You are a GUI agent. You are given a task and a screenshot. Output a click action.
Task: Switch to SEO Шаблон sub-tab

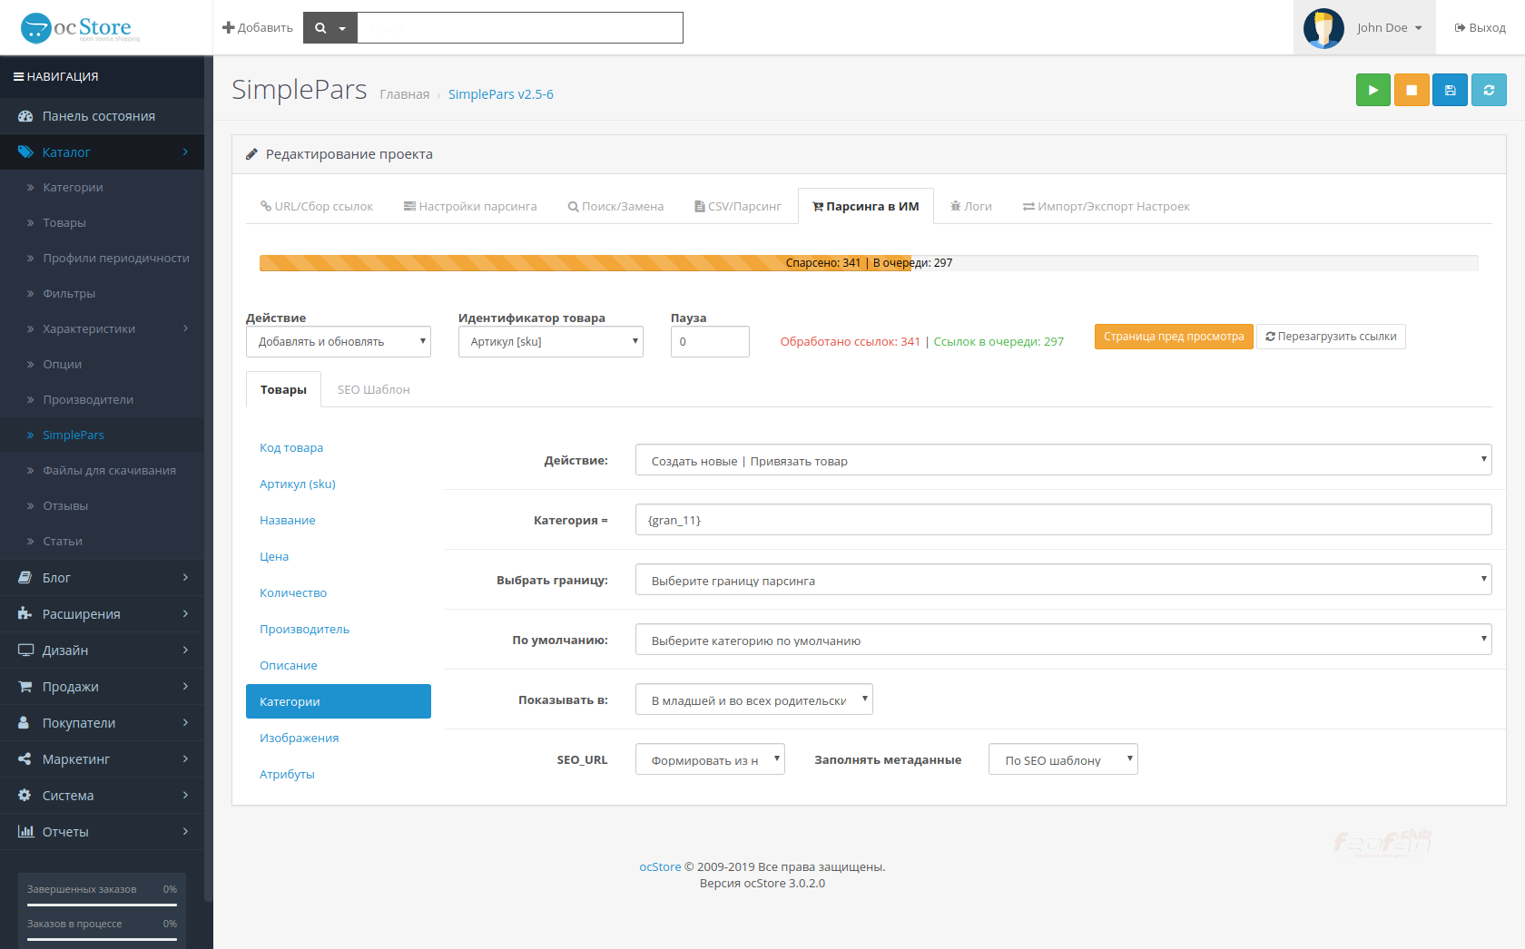(374, 390)
